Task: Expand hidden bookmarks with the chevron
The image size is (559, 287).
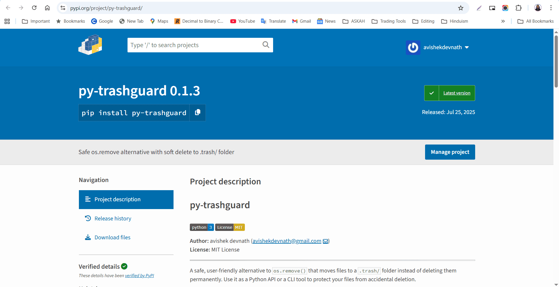Action: pos(503,21)
